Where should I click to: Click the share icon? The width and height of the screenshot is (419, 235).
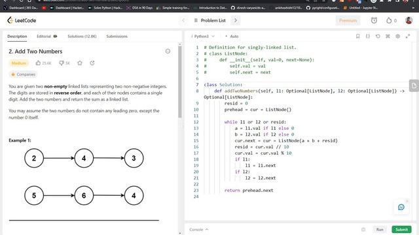[92, 63]
